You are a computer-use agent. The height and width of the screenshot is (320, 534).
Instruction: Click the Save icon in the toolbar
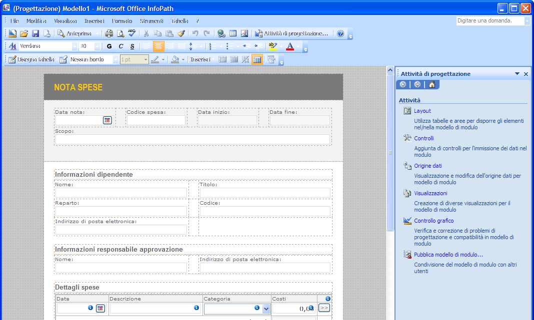(x=35, y=33)
